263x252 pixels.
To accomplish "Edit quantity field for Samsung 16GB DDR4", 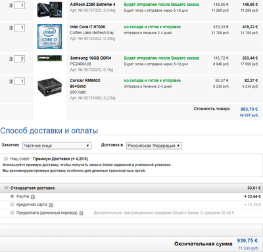I will pos(20,59).
